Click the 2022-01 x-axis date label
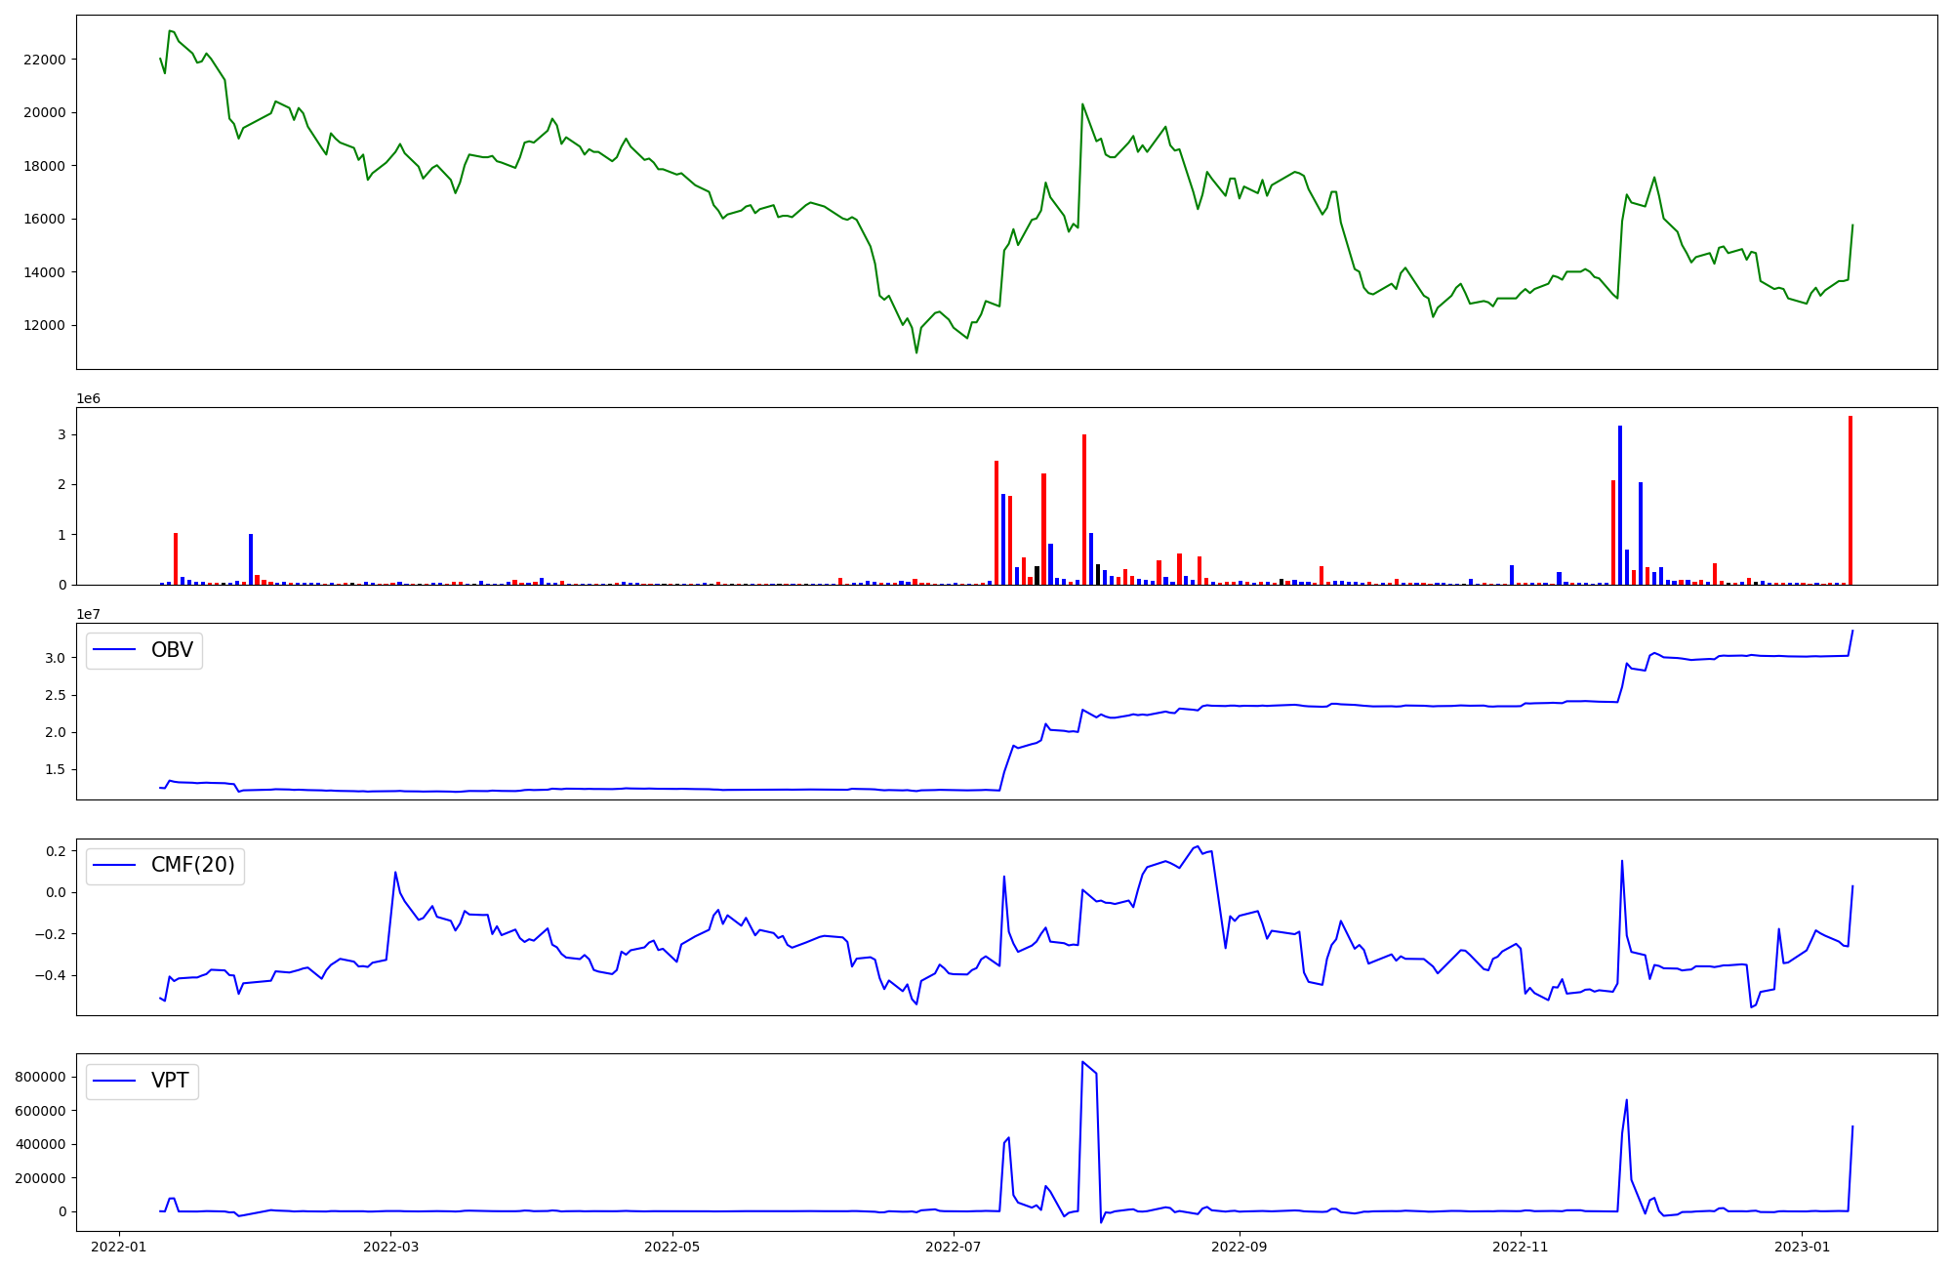 click(119, 1247)
